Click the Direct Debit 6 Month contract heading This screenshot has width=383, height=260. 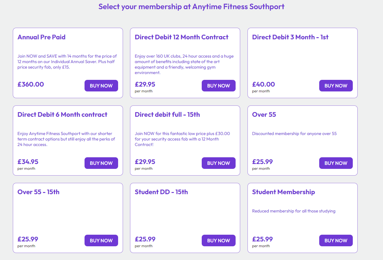(x=62, y=114)
